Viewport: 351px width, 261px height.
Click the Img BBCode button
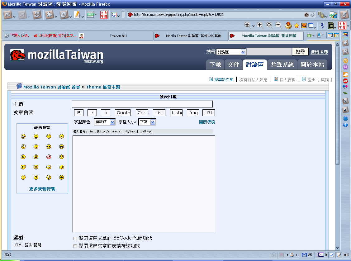193,113
